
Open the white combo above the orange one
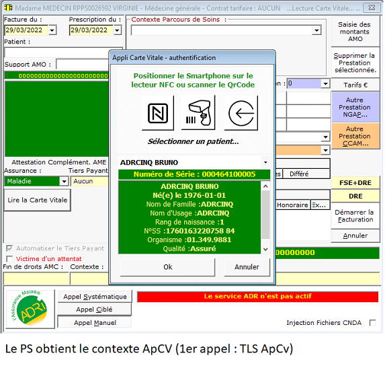coord(325,137)
